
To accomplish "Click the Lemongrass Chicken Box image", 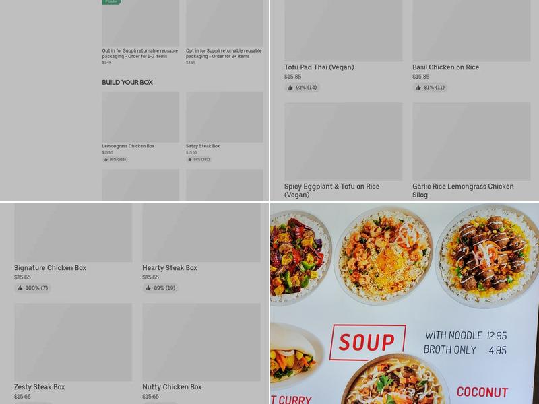I will click(141, 116).
